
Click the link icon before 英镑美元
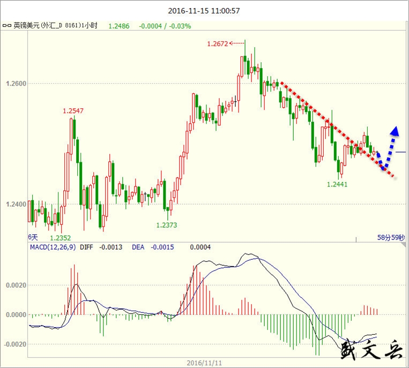7,26
